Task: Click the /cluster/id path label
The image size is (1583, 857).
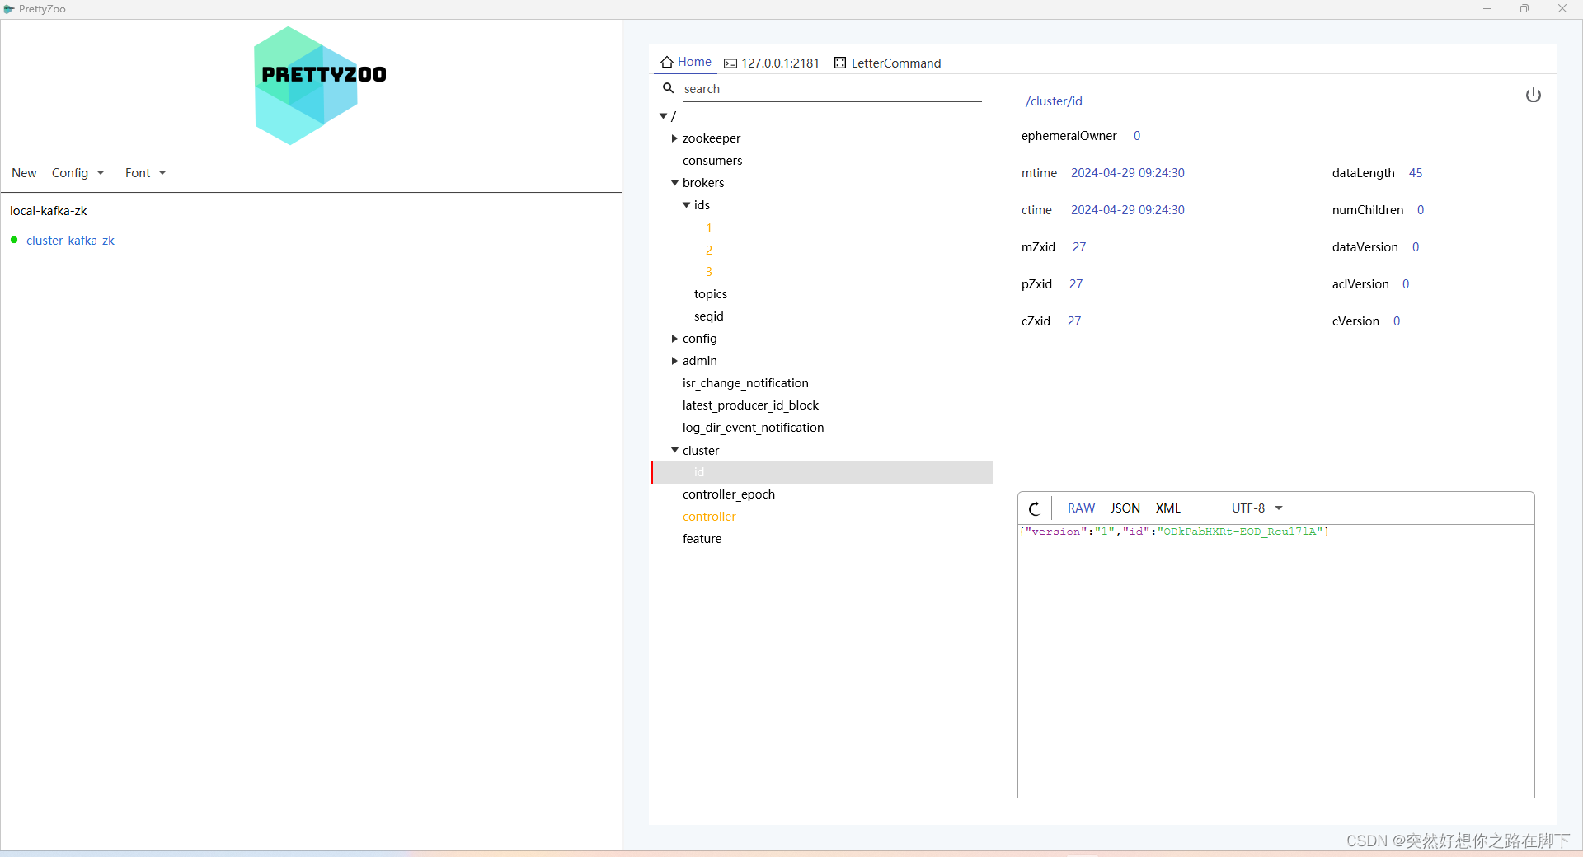Action: [1054, 101]
